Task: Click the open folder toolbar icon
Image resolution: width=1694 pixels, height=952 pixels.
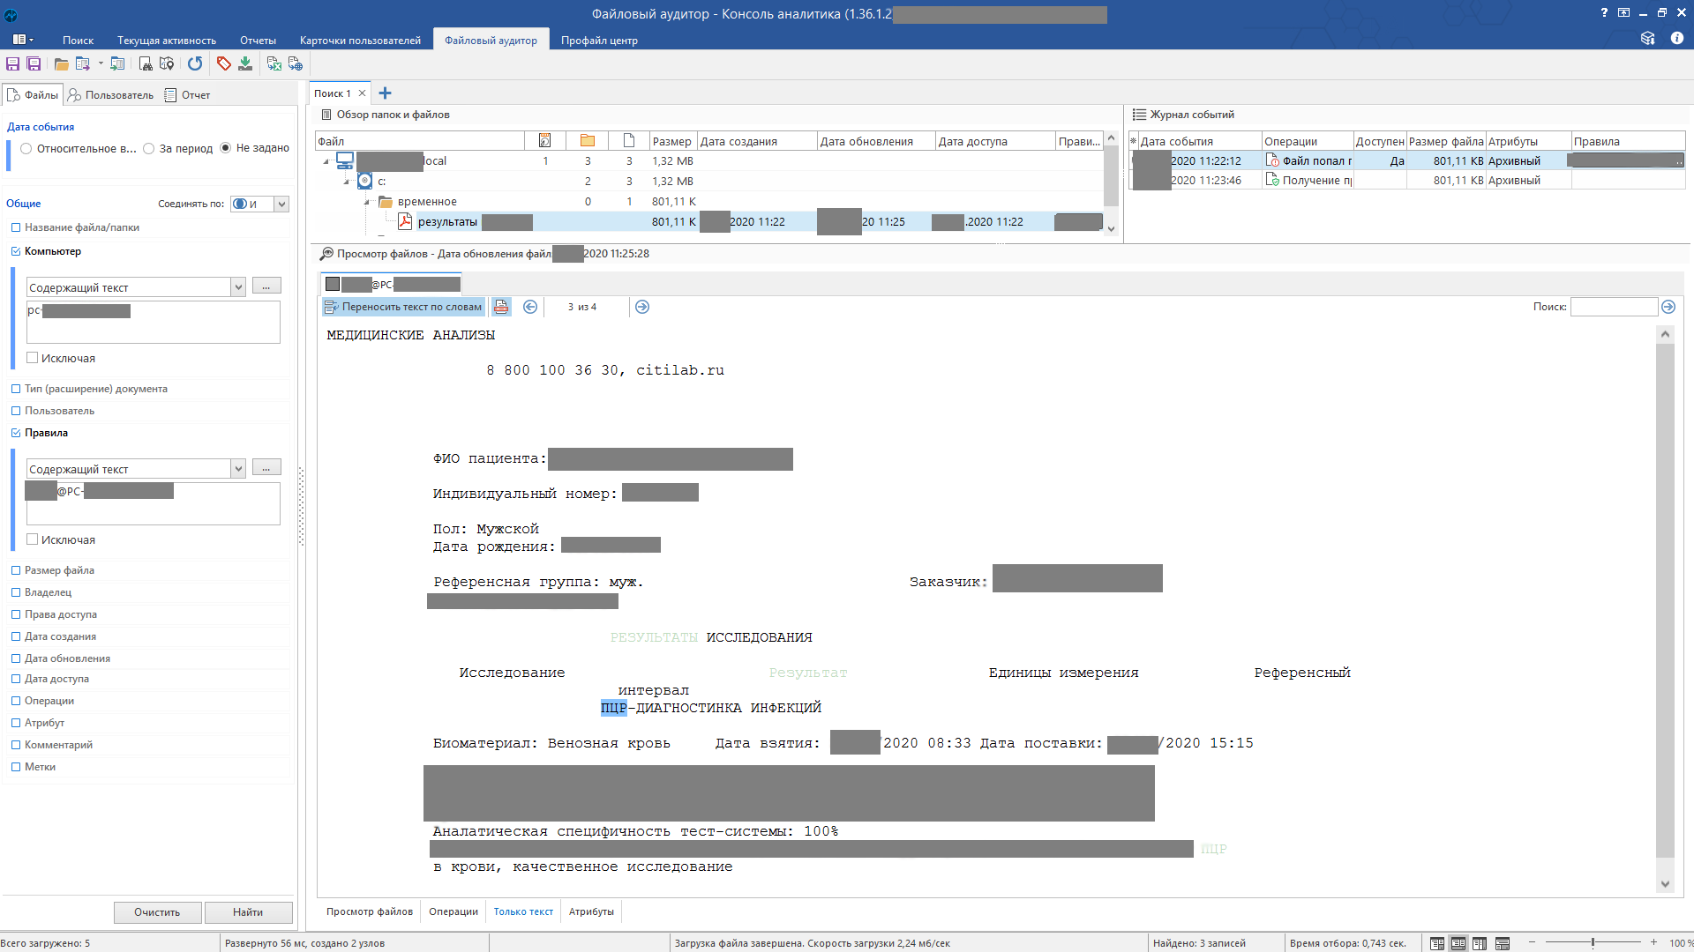Action: [x=61, y=63]
